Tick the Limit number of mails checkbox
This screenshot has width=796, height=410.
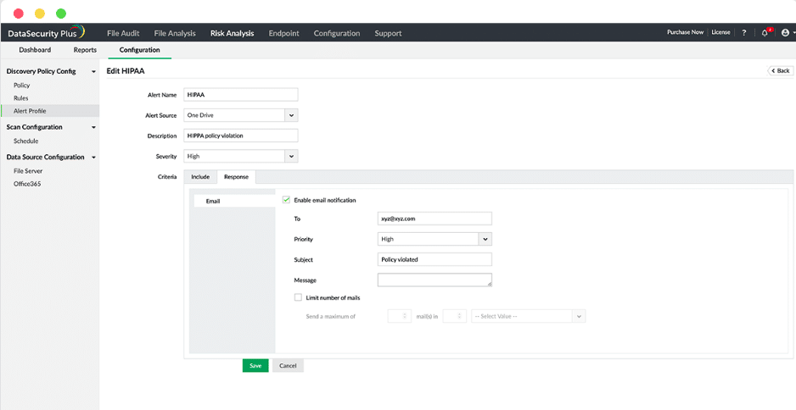(298, 297)
